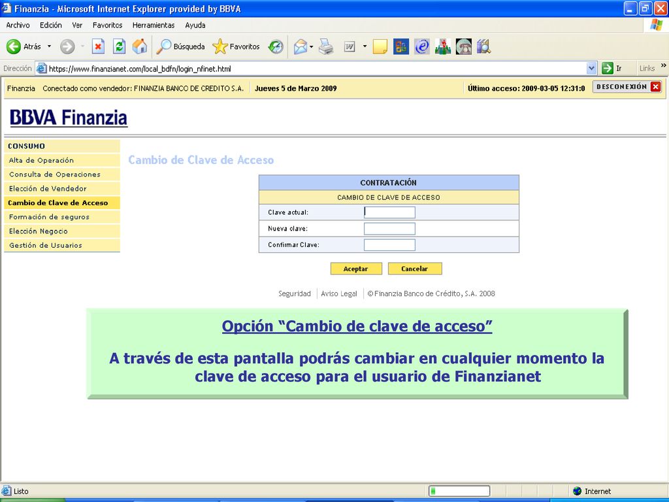Click the red X on DESCONEXIÓN
The height and width of the screenshot is (502, 669).
656,87
